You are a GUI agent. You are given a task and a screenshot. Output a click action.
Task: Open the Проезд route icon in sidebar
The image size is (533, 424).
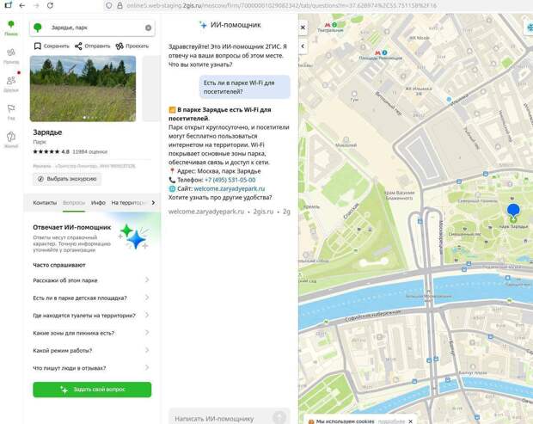(10, 56)
